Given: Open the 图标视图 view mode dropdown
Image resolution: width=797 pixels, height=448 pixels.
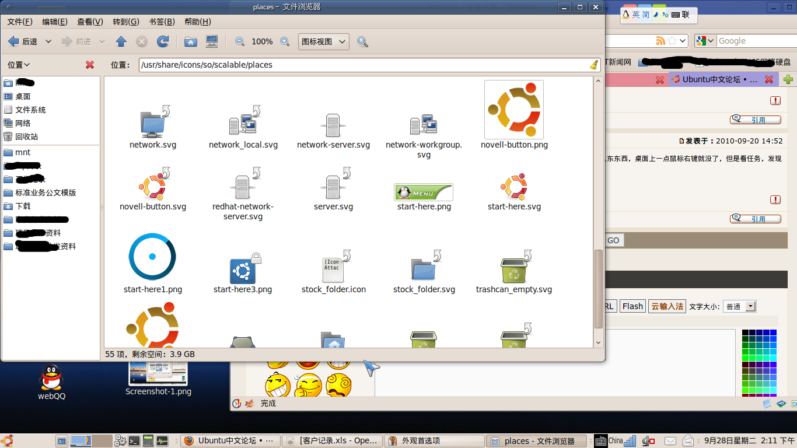Looking at the screenshot, I should [324, 41].
